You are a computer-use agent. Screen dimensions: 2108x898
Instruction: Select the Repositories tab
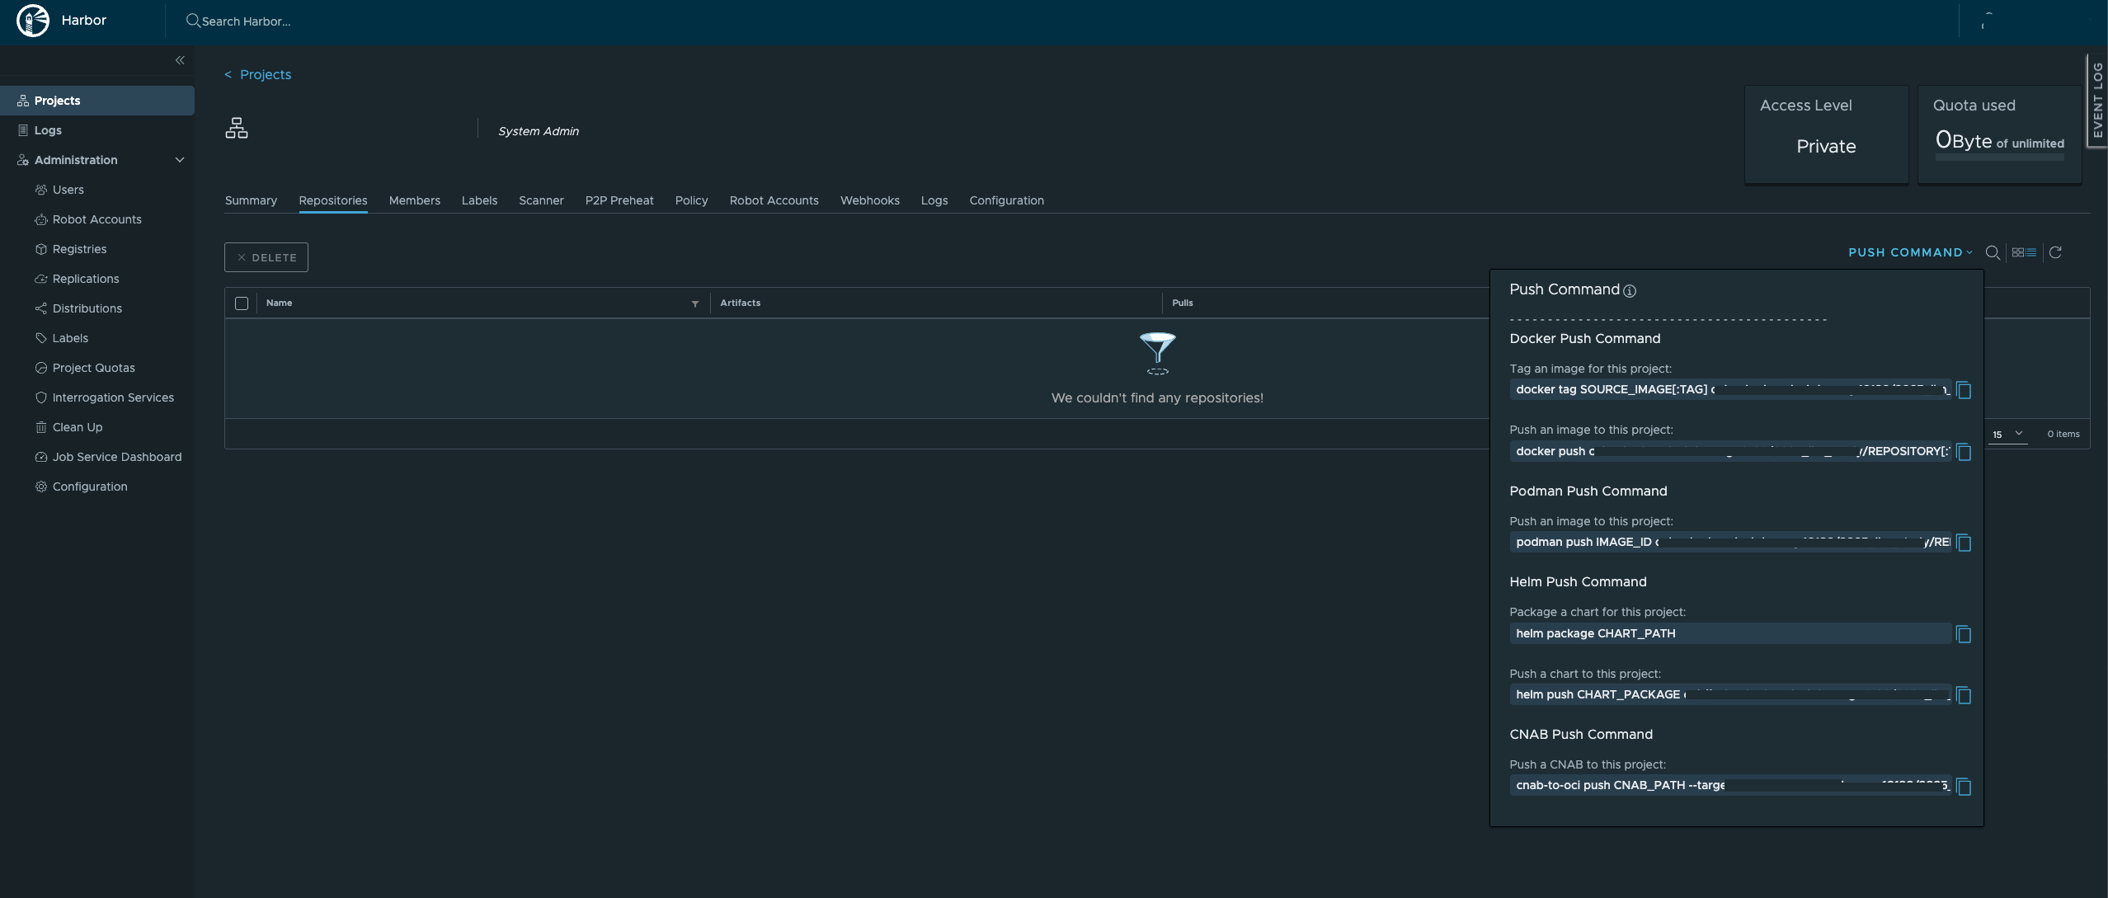[x=333, y=200]
